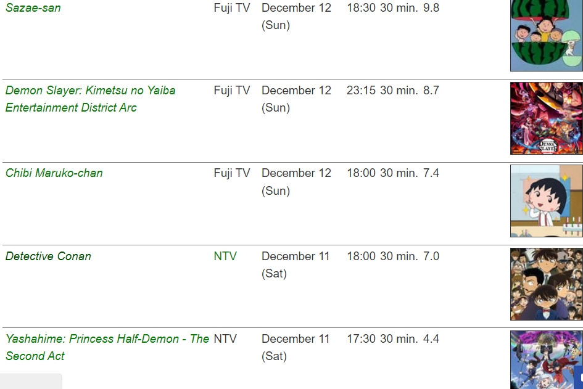Click the 23:15 airtime for Demon Slayer
Viewport: 583px width, 389px height.
click(361, 91)
